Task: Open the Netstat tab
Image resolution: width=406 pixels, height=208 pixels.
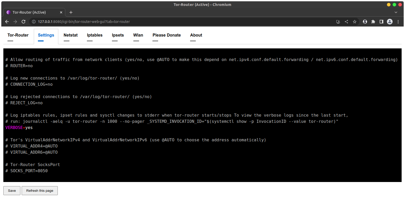Action: [x=71, y=35]
